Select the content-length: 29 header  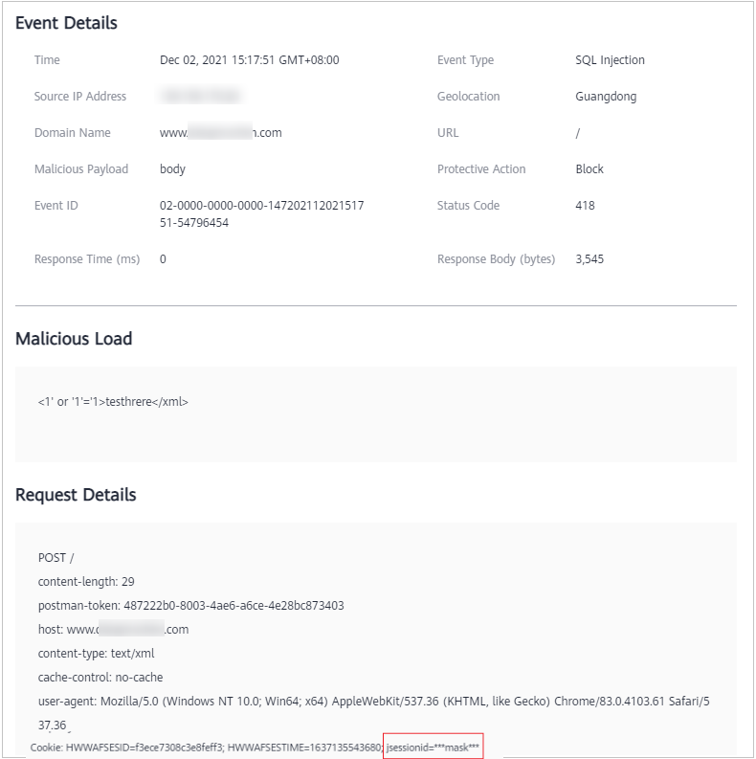86,581
